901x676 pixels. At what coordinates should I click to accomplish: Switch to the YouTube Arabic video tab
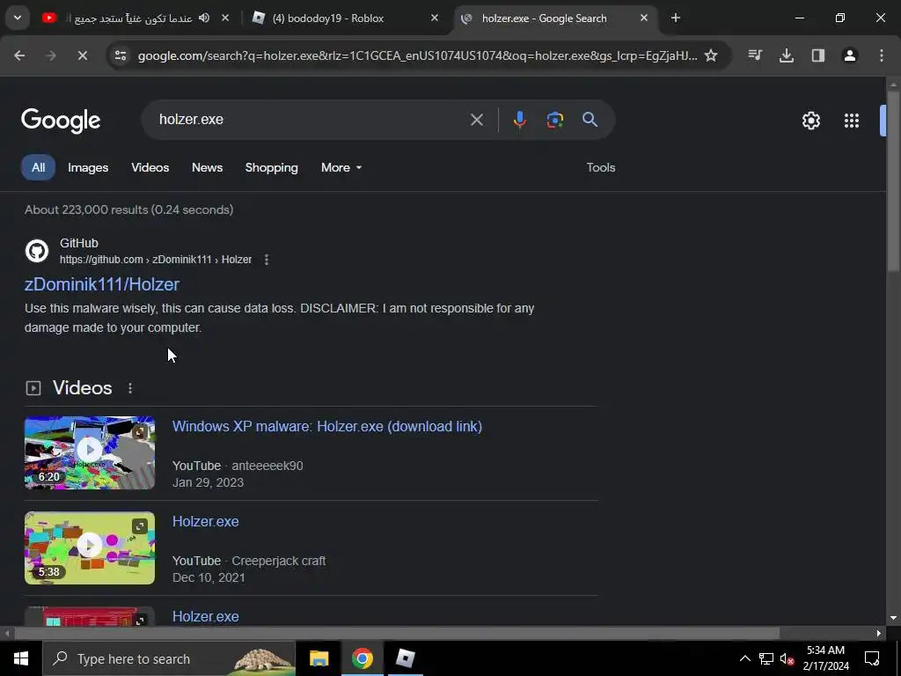pos(136,18)
